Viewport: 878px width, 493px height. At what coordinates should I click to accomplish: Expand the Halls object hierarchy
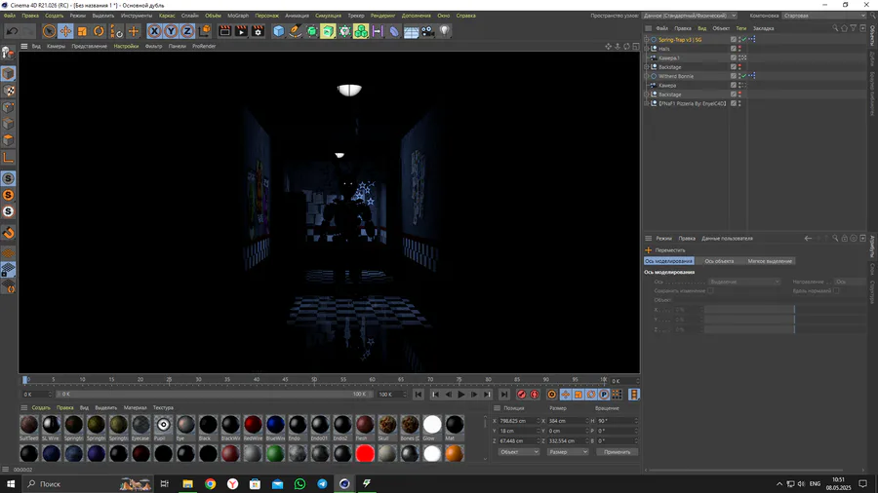pyautogui.click(x=647, y=49)
